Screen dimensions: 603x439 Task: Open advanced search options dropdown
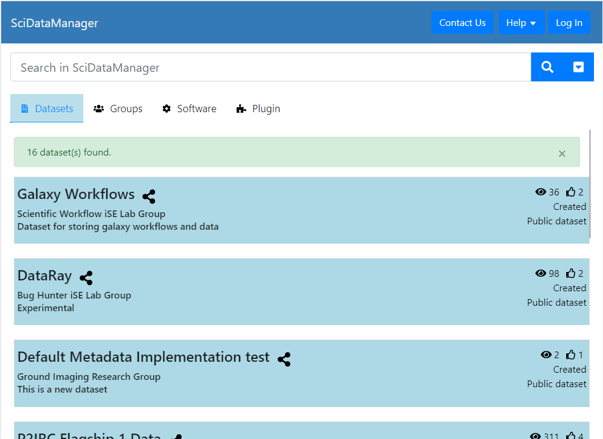pos(578,67)
